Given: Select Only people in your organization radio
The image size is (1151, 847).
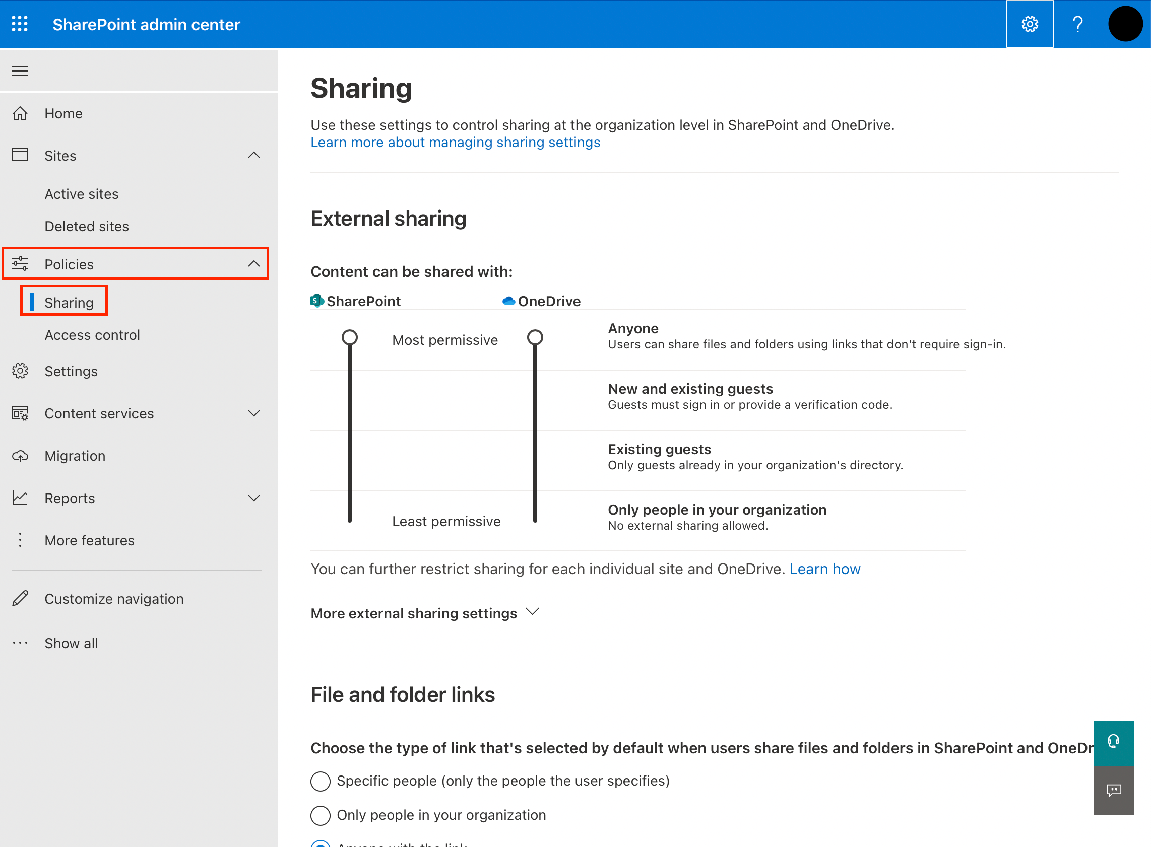Looking at the screenshot, I should [320, 815].
